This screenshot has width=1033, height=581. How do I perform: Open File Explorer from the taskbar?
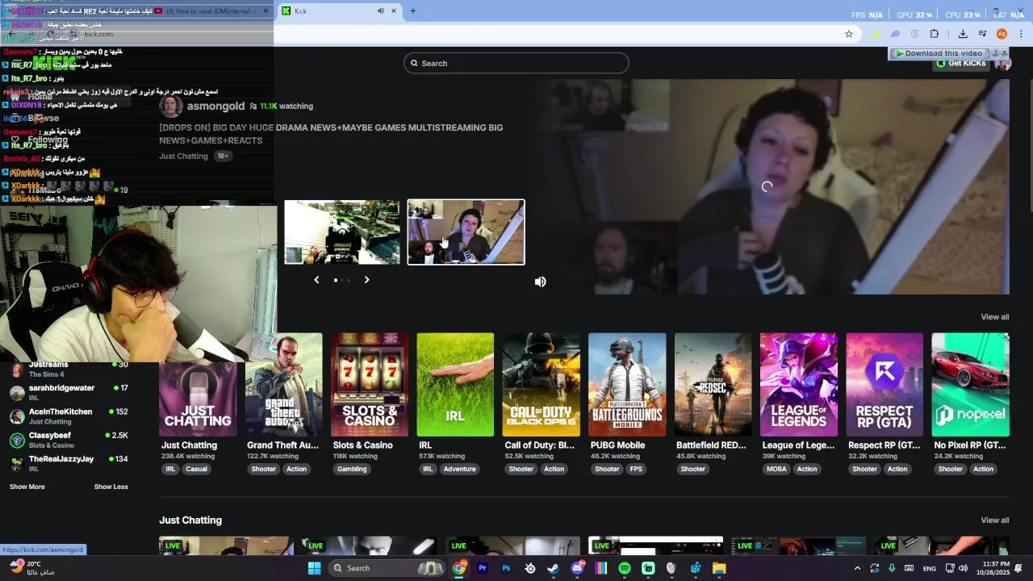tap(718, 568)
